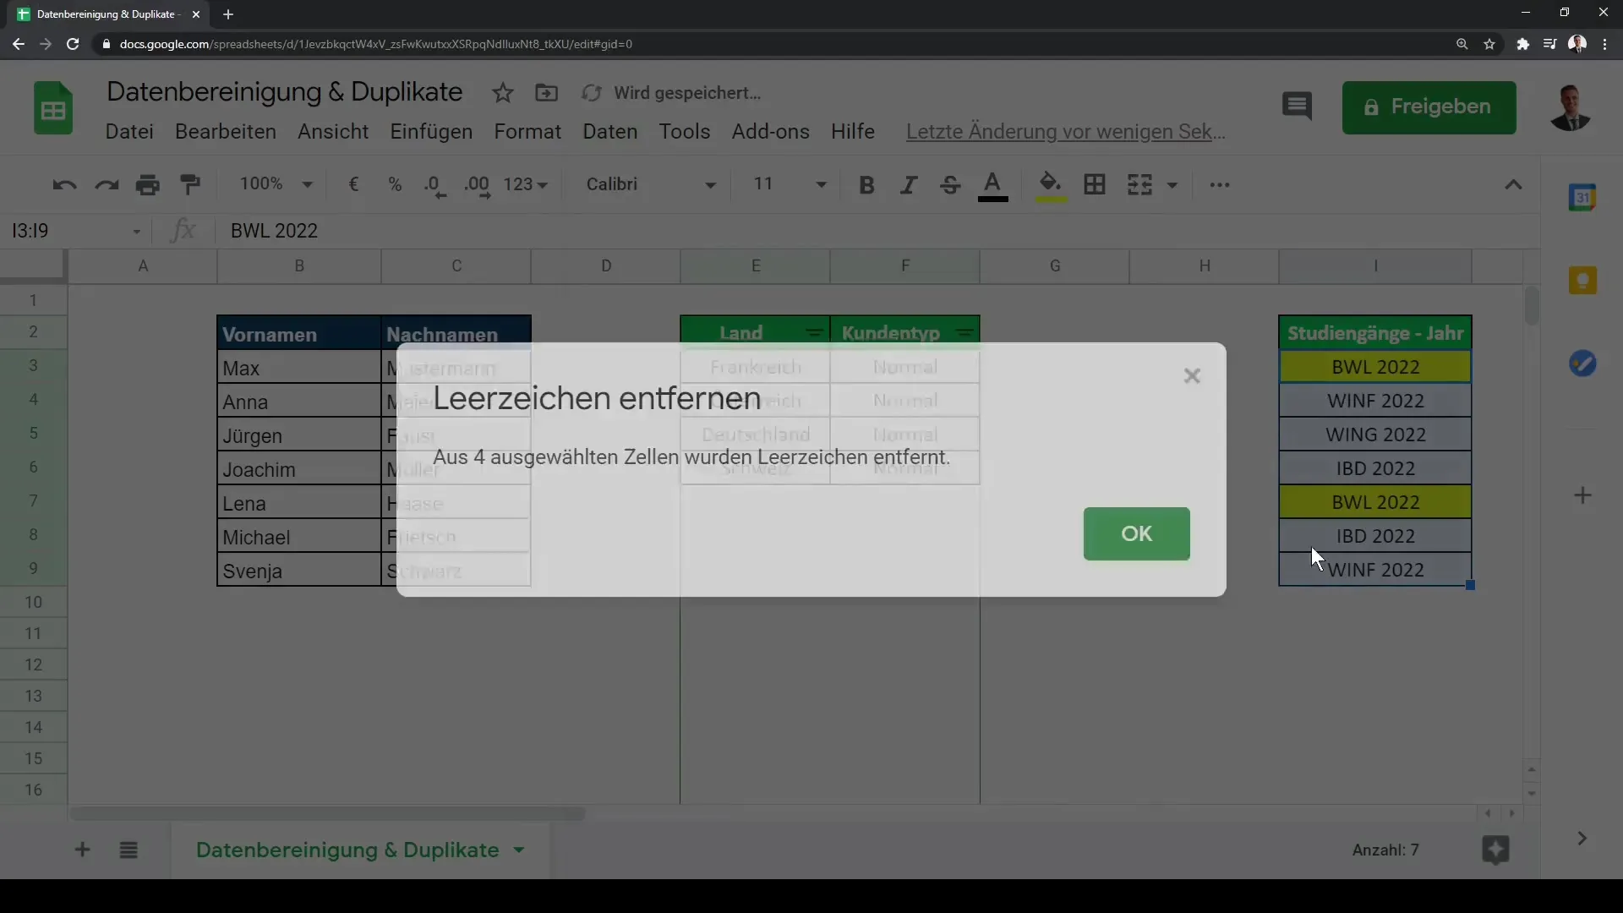Open the Add-ons menu
Screen dimensions: 1623x913
point(770,132)
